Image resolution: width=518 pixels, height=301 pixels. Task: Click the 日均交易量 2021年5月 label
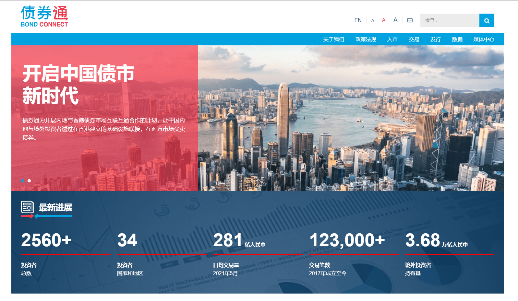click(x=226, y=269)
